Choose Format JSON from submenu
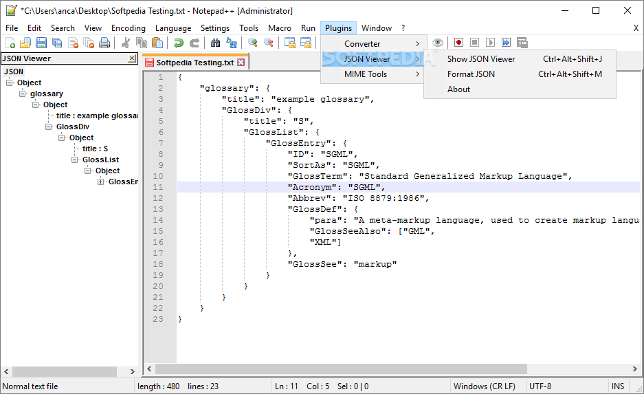 point(520,74)
